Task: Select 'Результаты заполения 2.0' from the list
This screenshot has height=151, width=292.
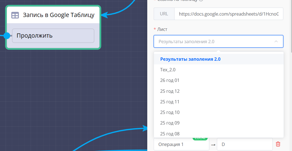Action: pos(190,59)
